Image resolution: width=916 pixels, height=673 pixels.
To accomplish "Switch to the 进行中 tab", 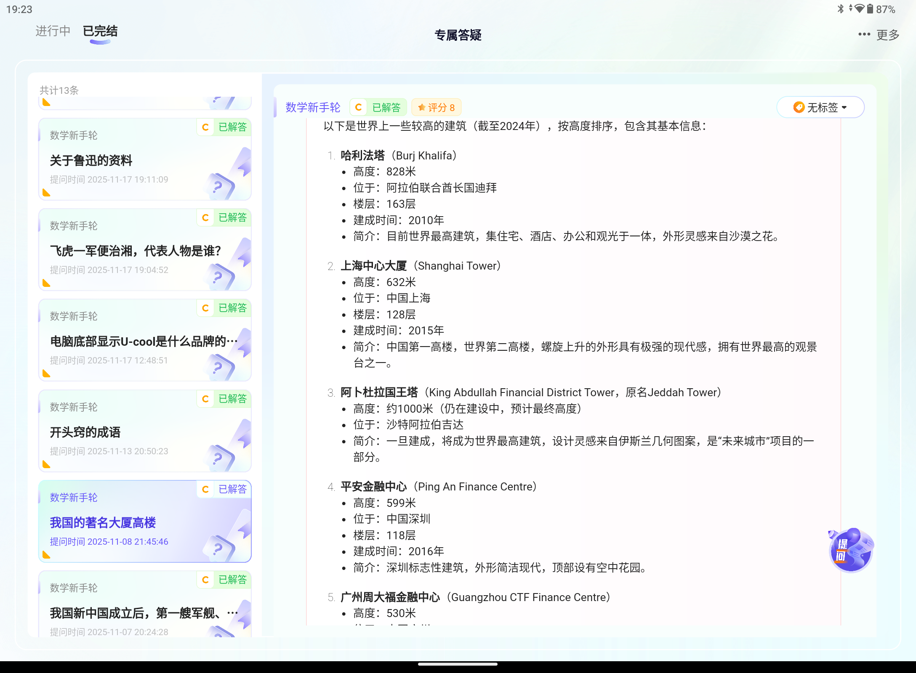I will pyautogui.click(x=52, y=31).
